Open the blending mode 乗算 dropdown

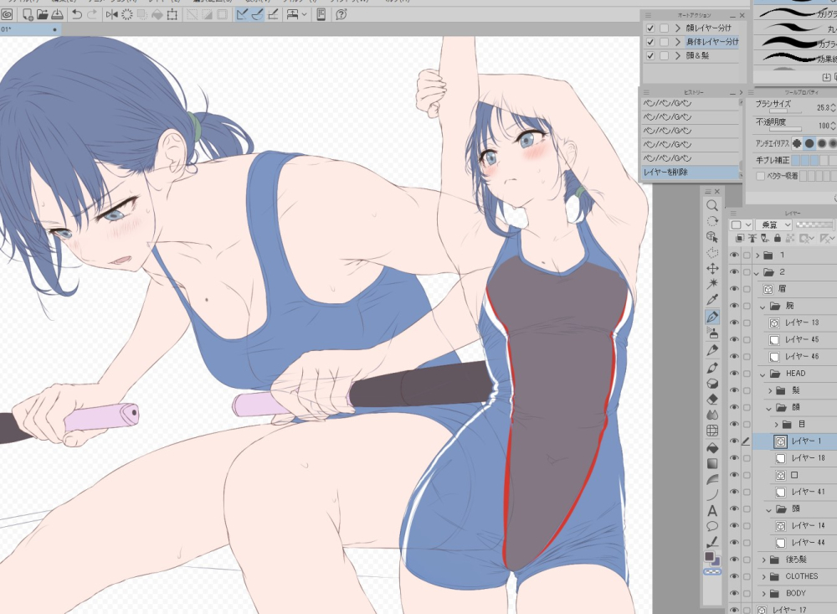pos(773,225)
